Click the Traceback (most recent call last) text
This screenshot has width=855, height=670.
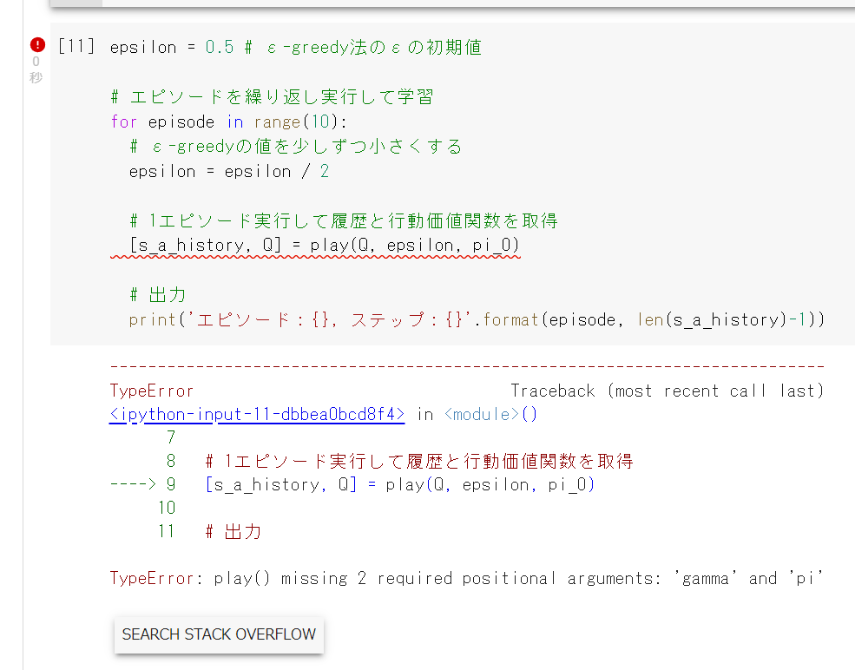click(x=667, y=391)
